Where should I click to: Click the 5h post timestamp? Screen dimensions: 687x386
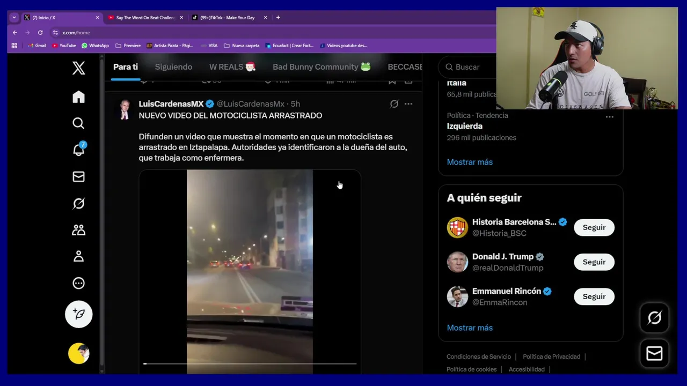(x=295, y=104)
